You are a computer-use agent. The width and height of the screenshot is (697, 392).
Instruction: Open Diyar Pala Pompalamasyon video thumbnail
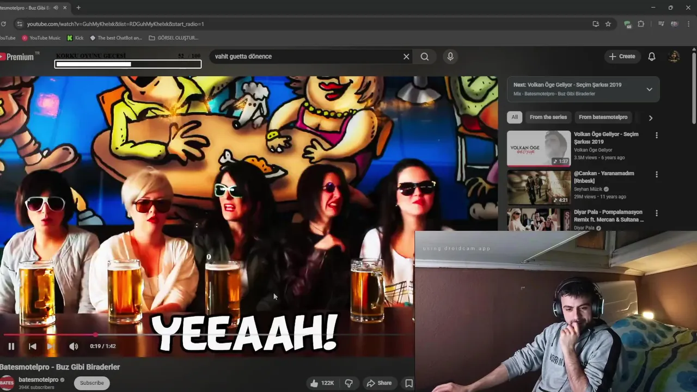pyautogui.click(x=539, y=219)
